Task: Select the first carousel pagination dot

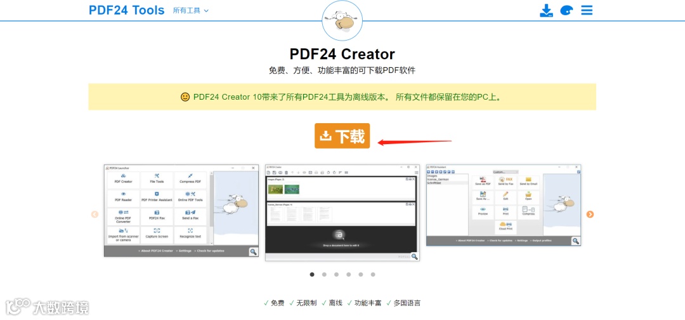Action: click(x=312, y=274)
